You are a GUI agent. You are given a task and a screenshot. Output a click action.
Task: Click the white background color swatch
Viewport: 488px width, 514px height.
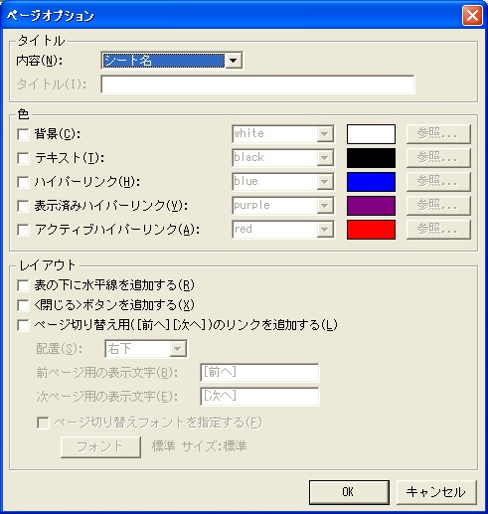(371, 134)
